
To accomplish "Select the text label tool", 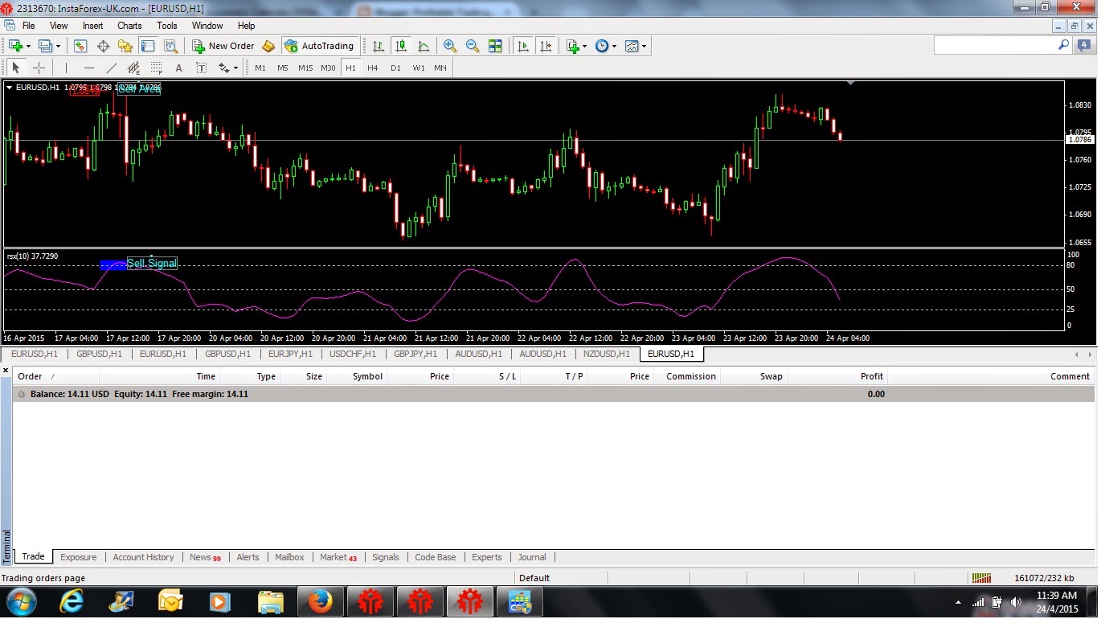I will pos(201,68).
